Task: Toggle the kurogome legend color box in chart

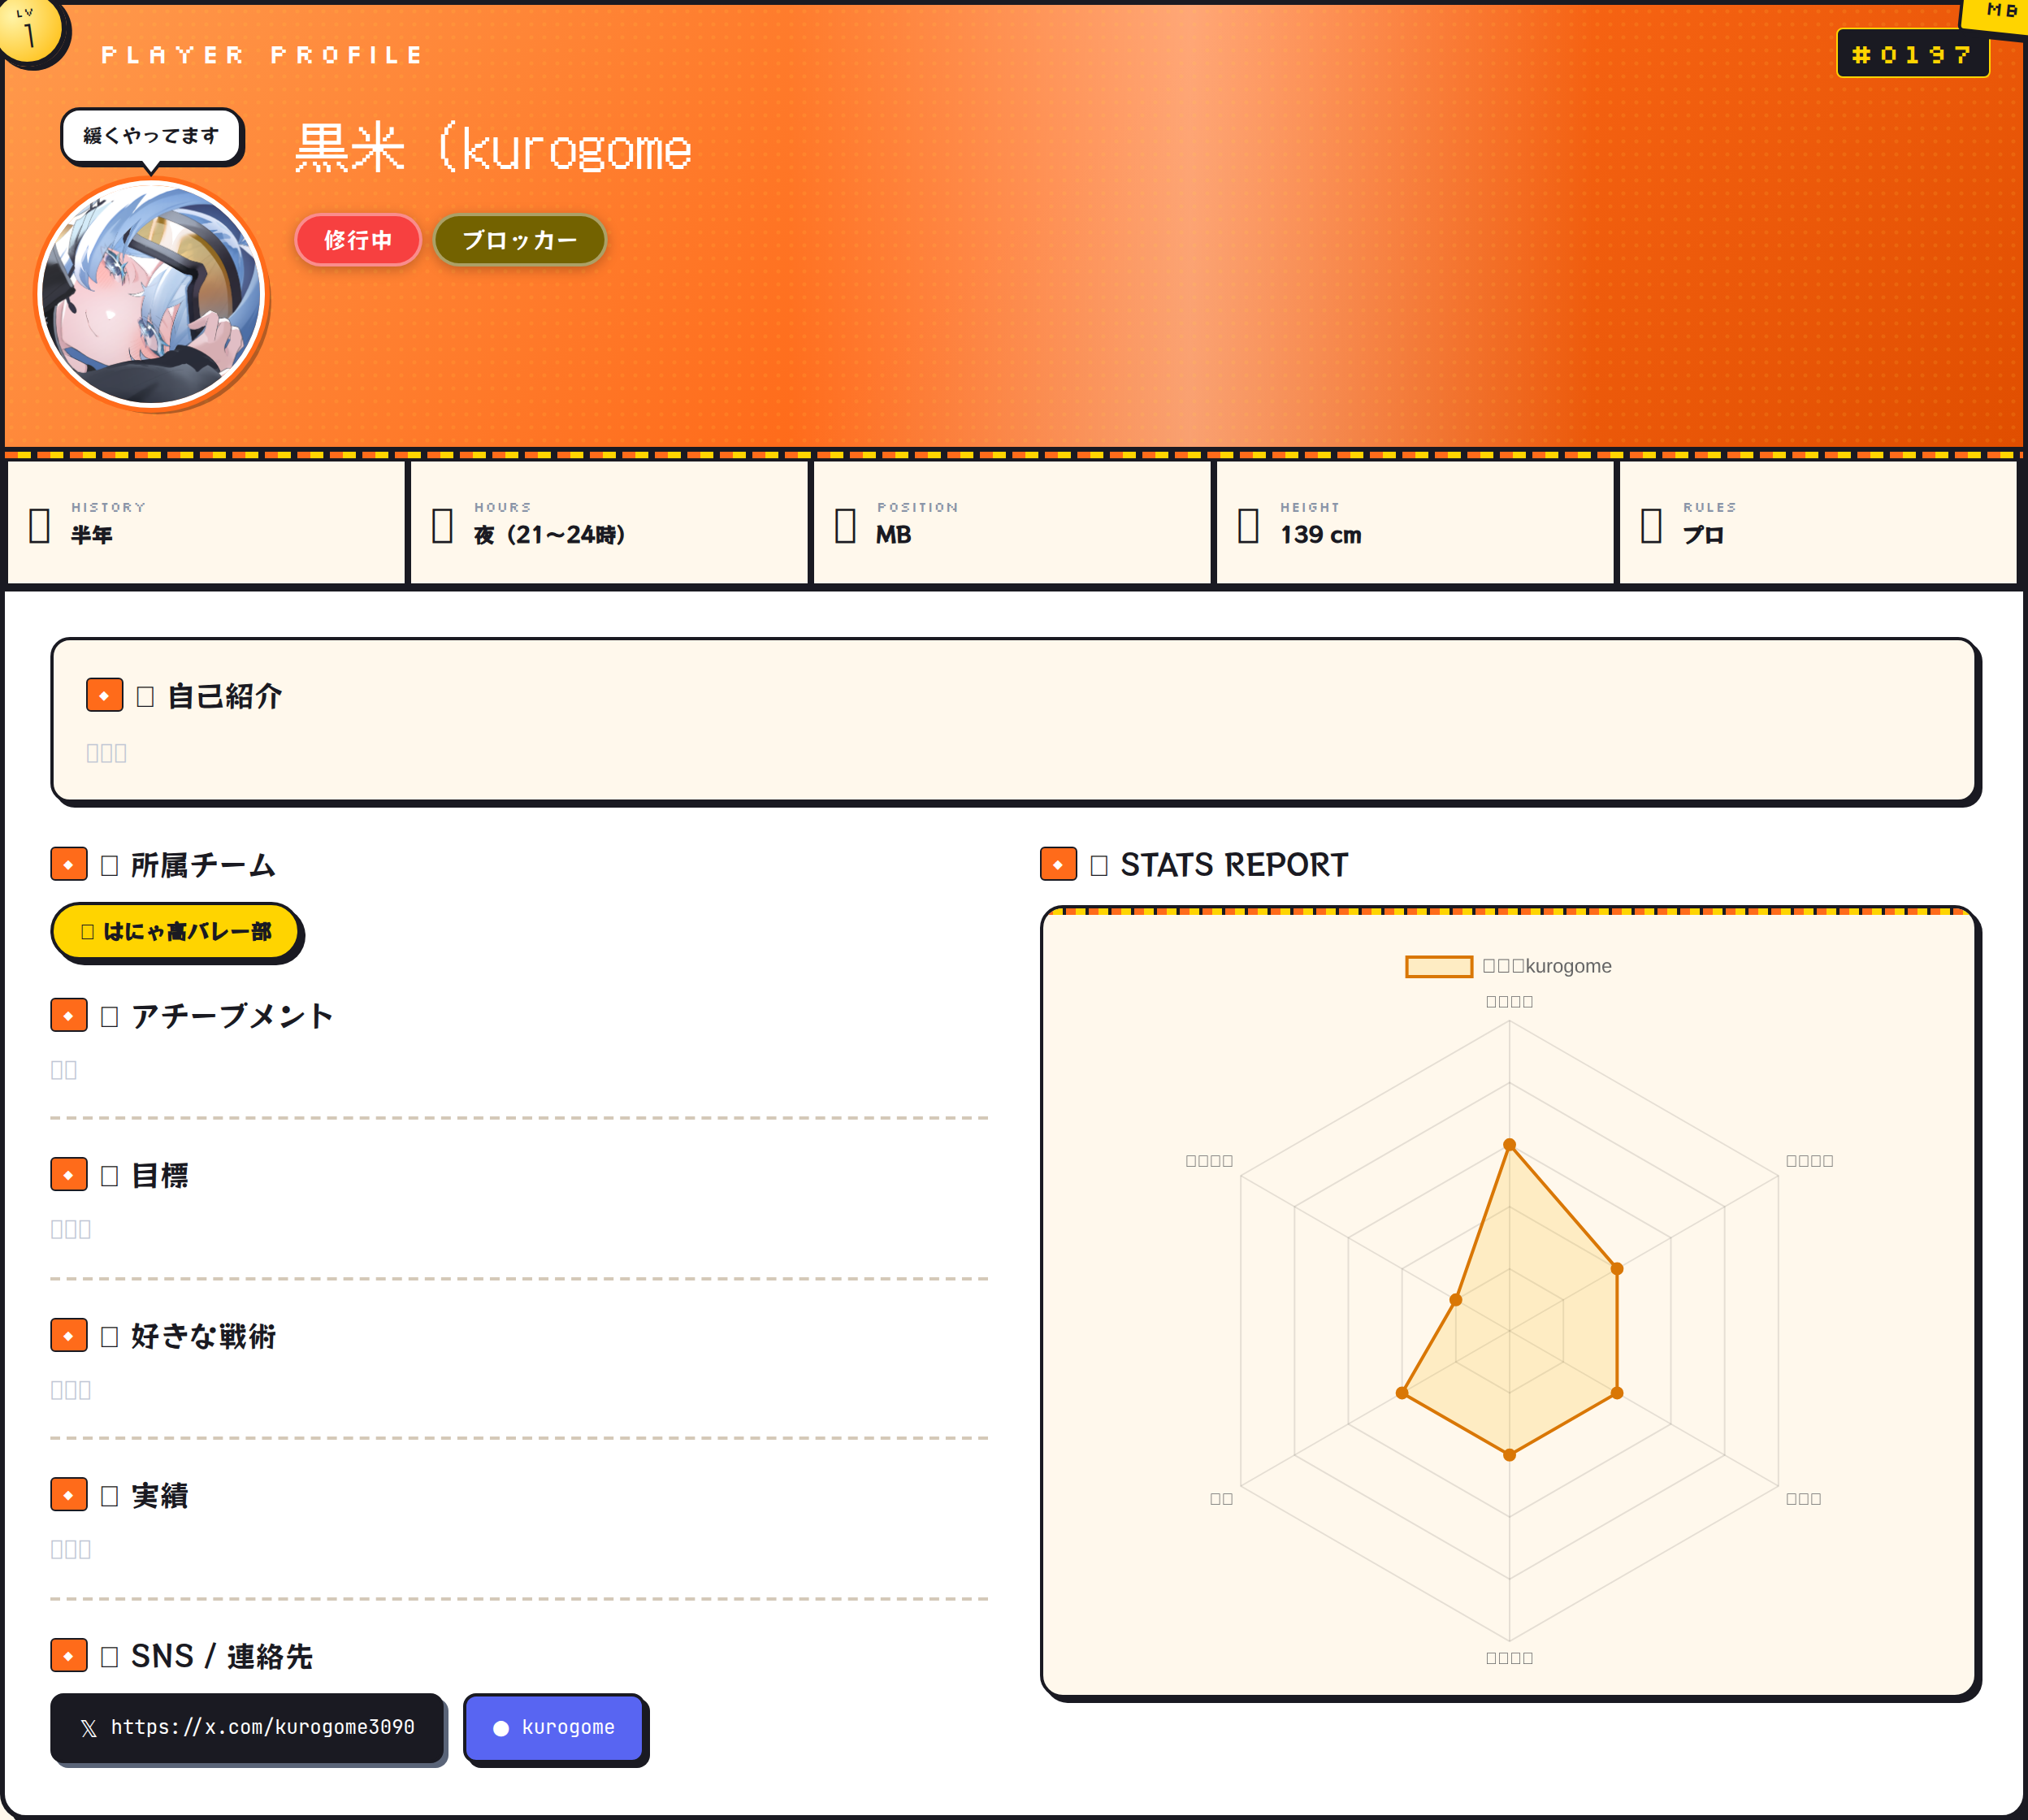Action: click(1438, 966)
